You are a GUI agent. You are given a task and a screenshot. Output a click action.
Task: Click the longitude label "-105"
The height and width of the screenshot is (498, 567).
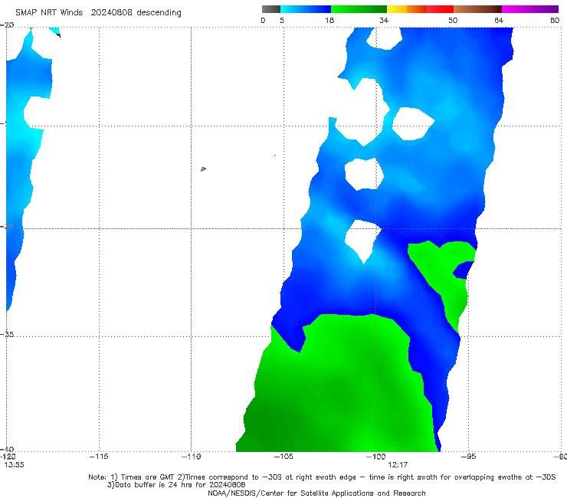coord(283,457)
